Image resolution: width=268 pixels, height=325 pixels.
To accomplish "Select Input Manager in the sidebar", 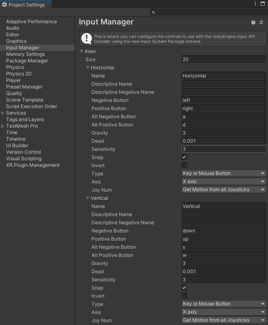I will coord(37,48).
